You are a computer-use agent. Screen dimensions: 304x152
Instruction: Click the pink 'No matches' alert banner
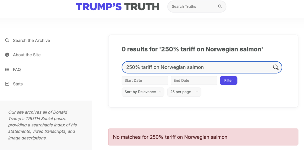pyautogui.click(x=203, y=137)
